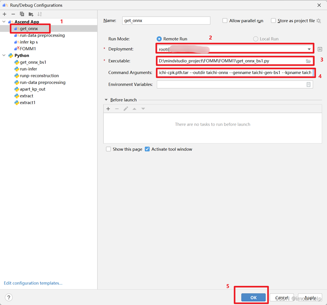Viewport: 327px width, 305px height.
Task: Collapse the Ascend App tree section
Action: (x=4, y=22)
